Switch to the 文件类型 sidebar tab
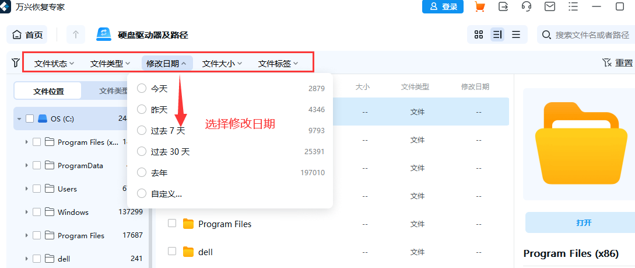 [114, 91]
